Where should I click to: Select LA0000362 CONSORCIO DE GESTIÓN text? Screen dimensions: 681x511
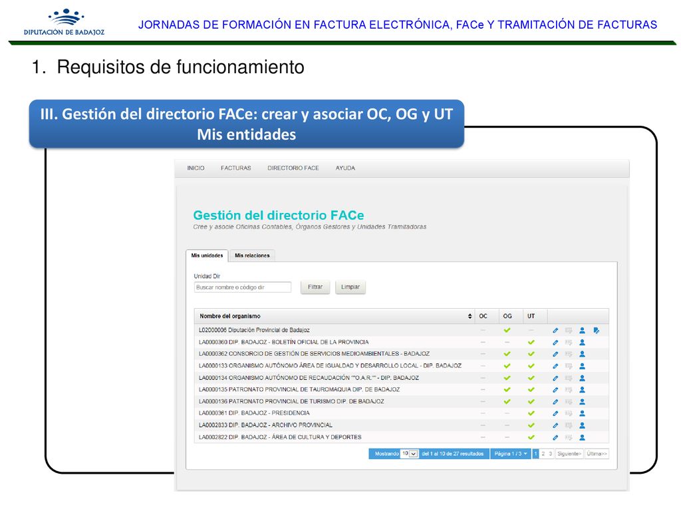click(x=314, y=354)
